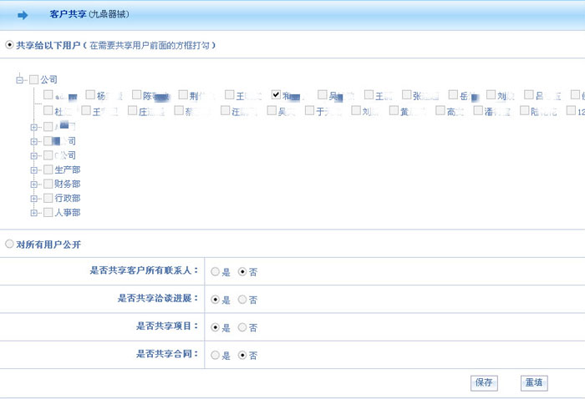Check the 人事部 checkbox
585x399 pixels.
point(48,213)
